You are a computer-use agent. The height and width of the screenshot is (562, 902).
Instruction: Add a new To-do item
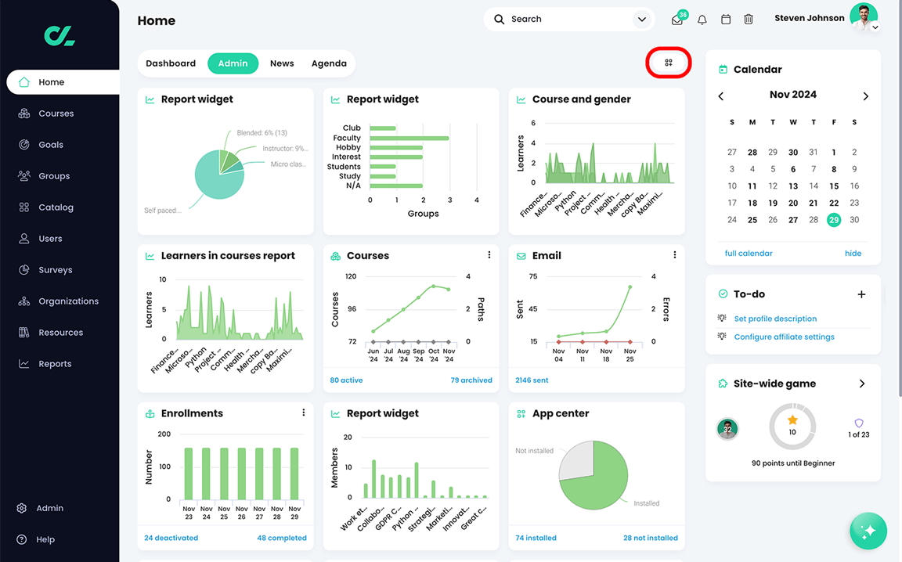[861, 294]
